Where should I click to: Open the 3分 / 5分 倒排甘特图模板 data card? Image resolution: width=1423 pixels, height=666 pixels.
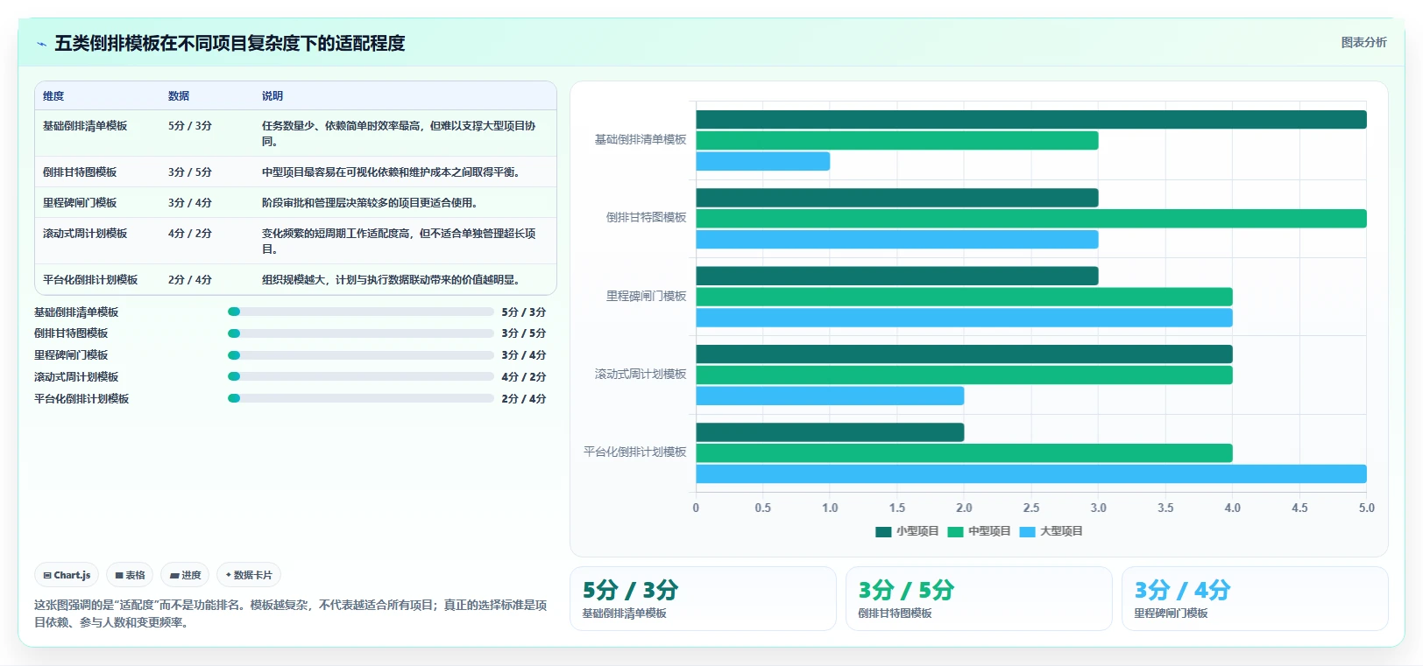click(979, 599)
